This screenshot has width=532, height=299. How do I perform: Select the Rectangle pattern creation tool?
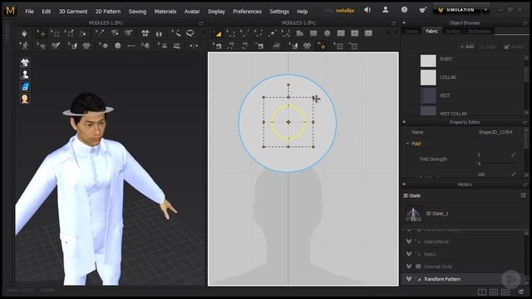tap(313, 33)
